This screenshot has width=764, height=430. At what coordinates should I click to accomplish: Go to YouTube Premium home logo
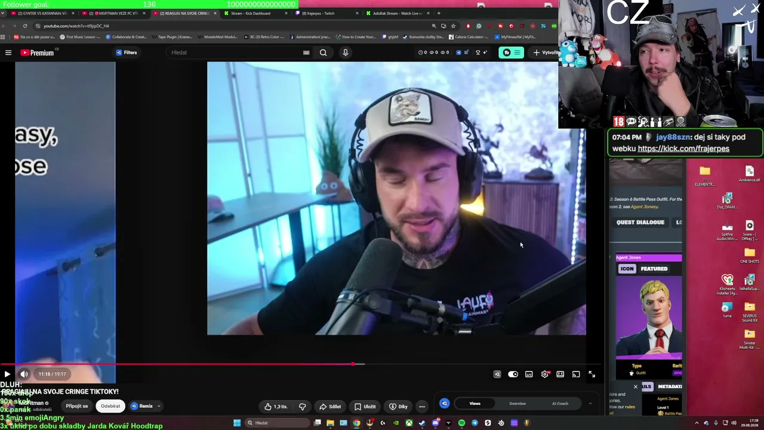click(37, 53)
